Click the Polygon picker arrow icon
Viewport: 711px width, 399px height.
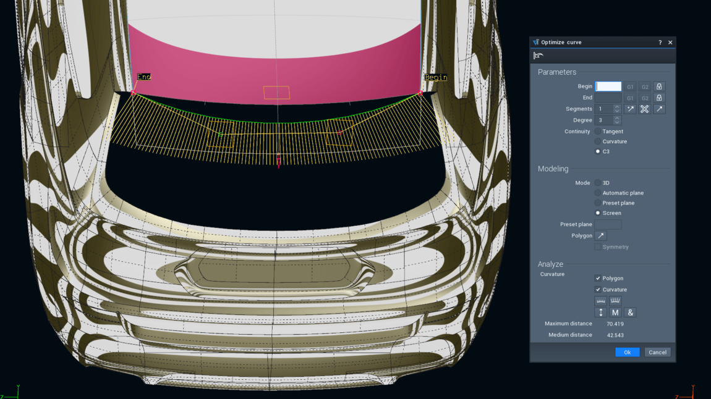[x=600, y=235]
